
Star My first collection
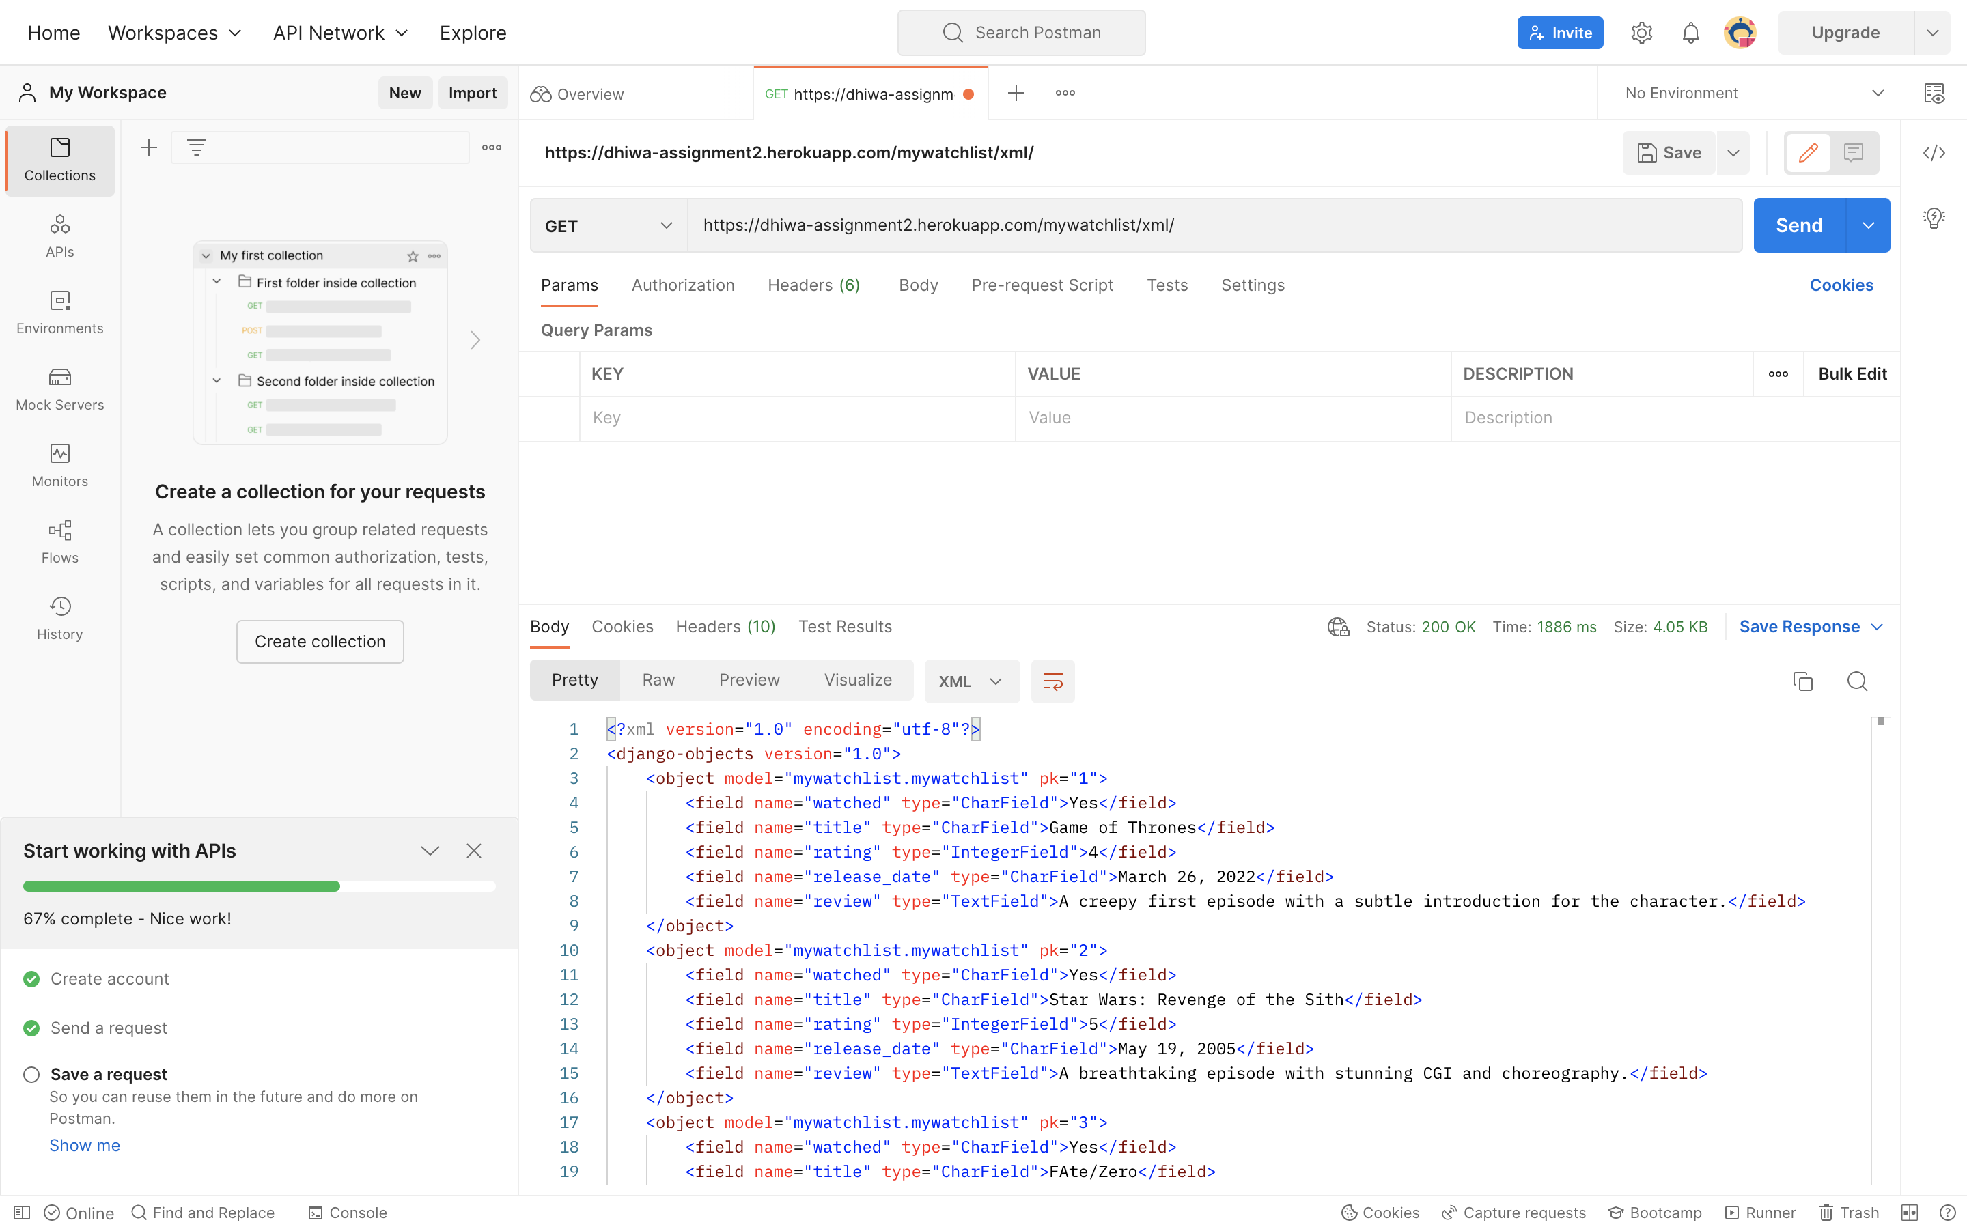(x=413, y=255)
